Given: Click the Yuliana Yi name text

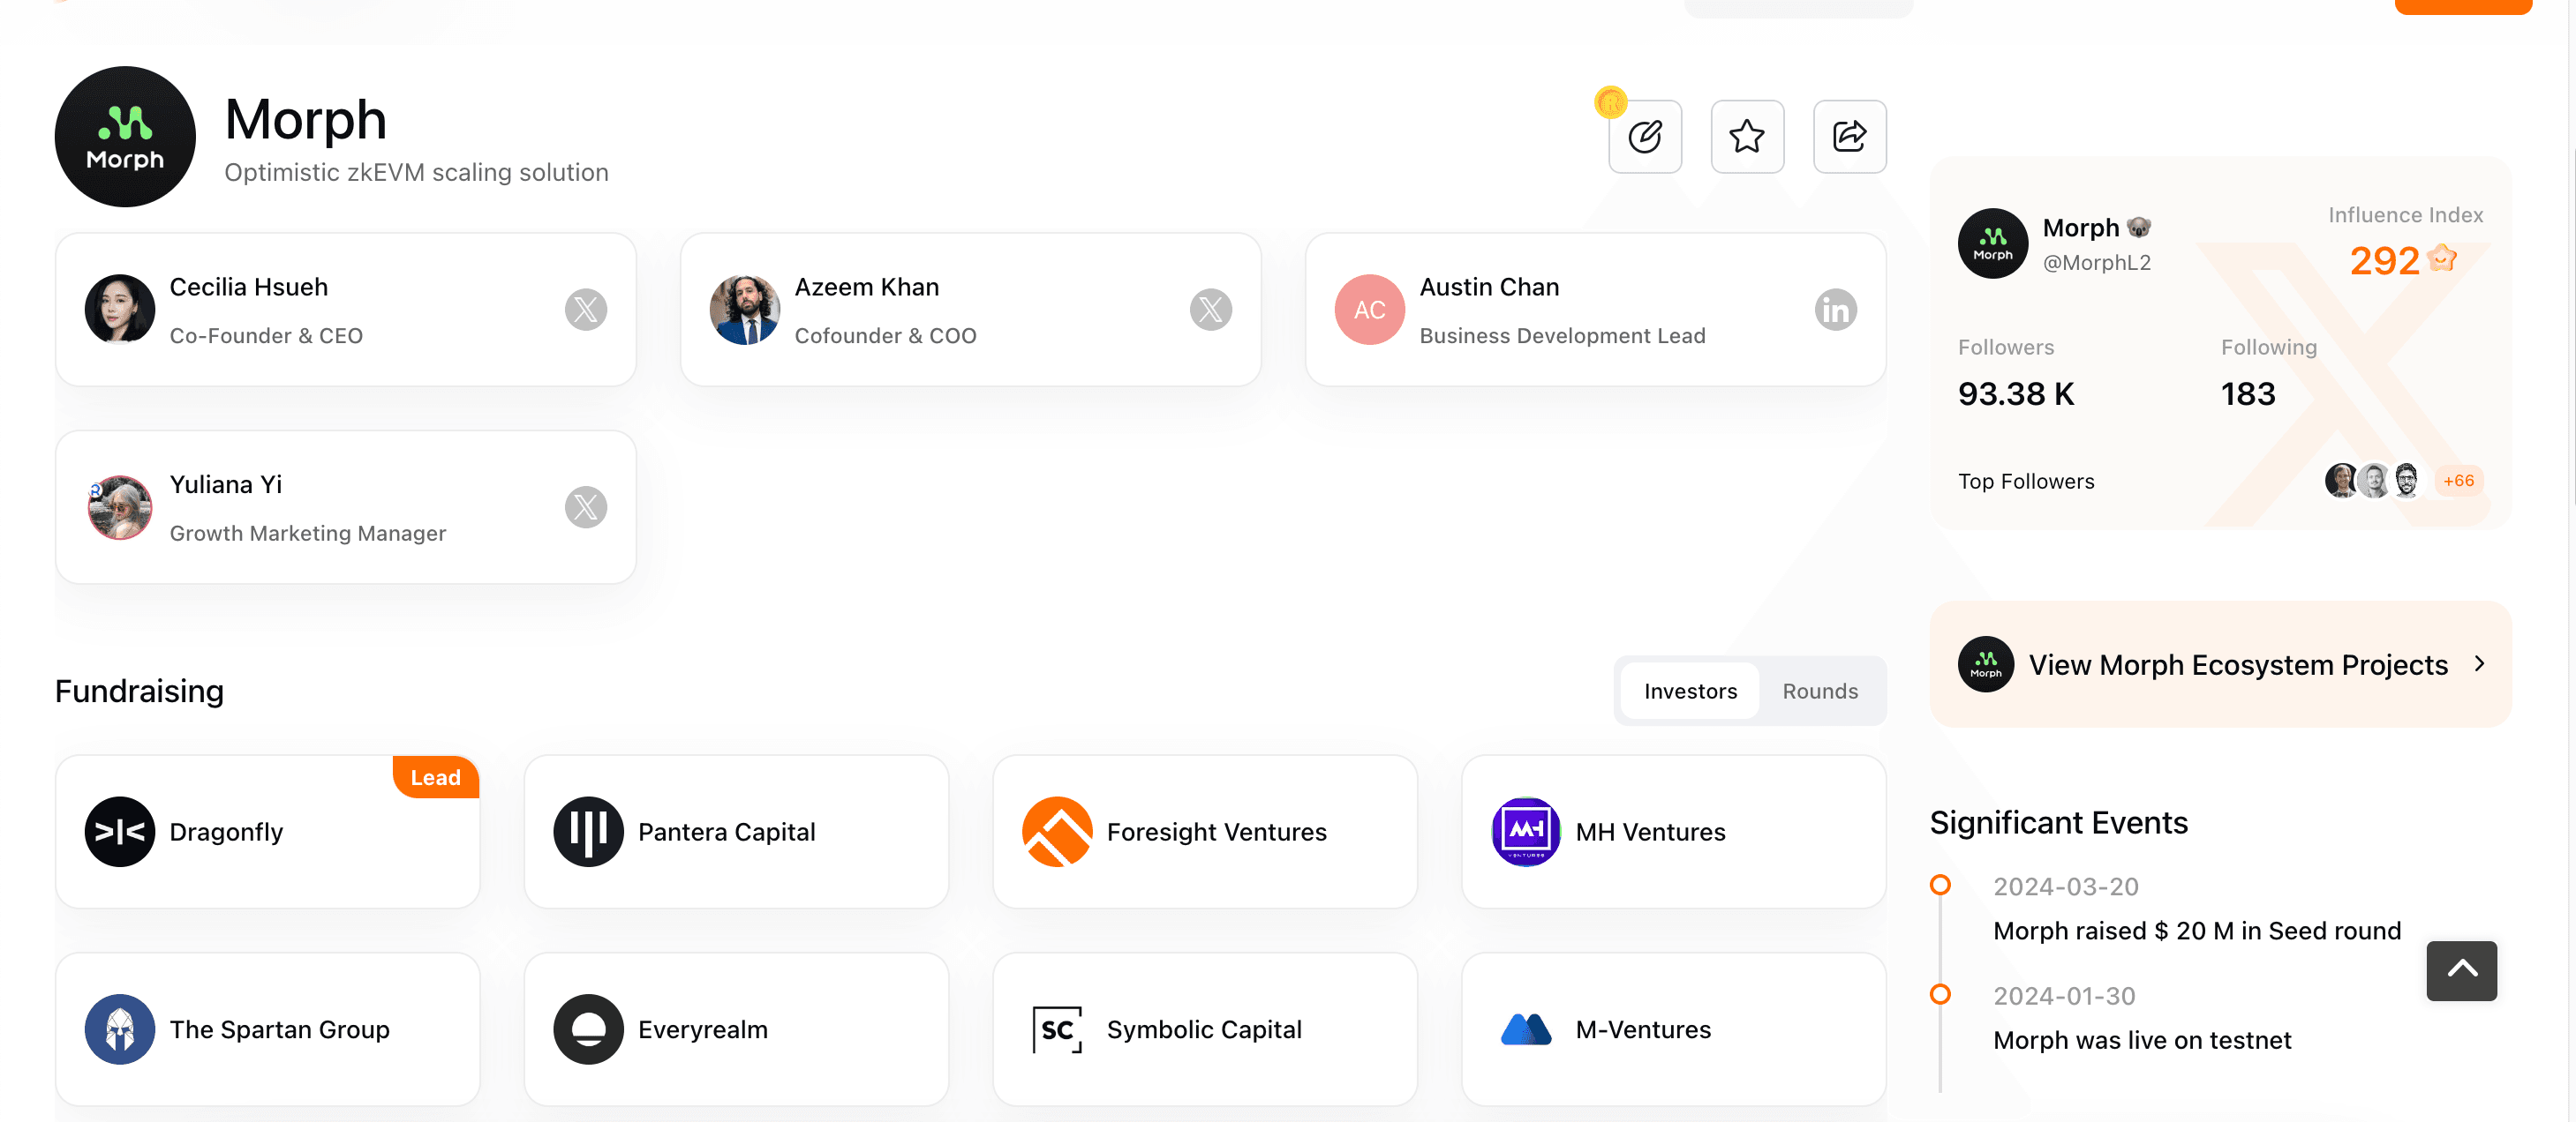Looking at the screenshot, I should [226, 485].
